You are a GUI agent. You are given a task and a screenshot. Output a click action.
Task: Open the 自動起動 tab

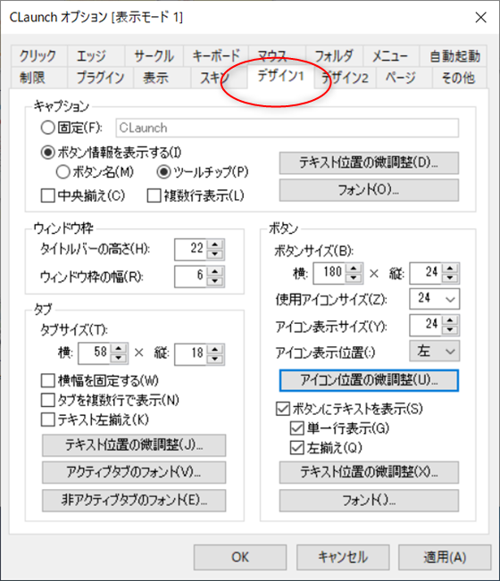[454, 56]
